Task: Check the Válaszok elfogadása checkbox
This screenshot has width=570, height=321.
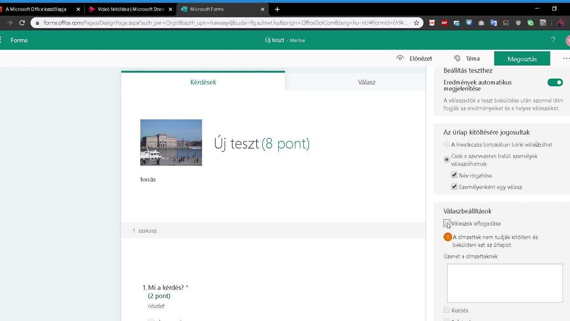Action: (x=447, y=223)
